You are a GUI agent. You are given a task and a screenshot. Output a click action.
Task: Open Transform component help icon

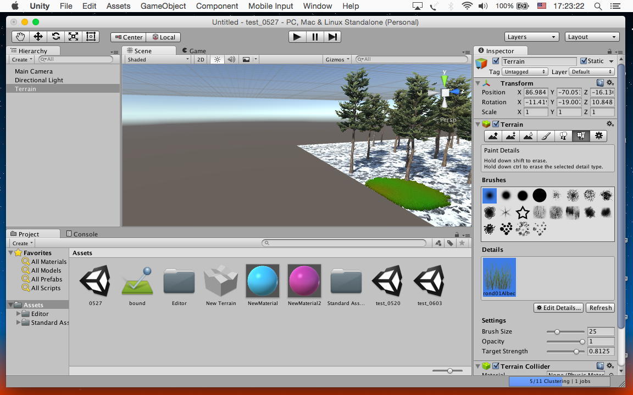point(600,83)
